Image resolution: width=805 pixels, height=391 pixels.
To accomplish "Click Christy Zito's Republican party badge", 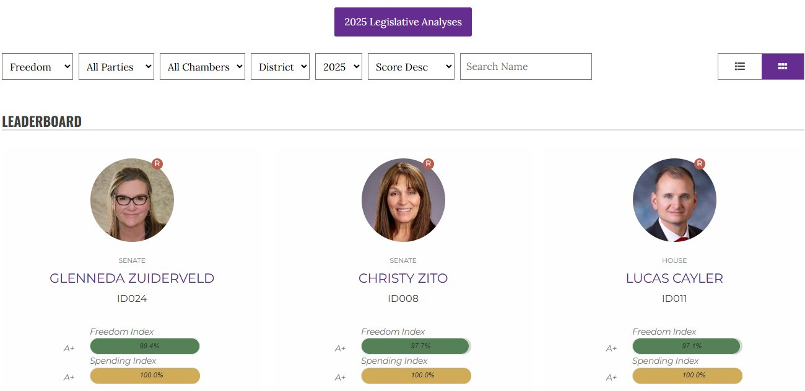I will click(x=429, y=164).
